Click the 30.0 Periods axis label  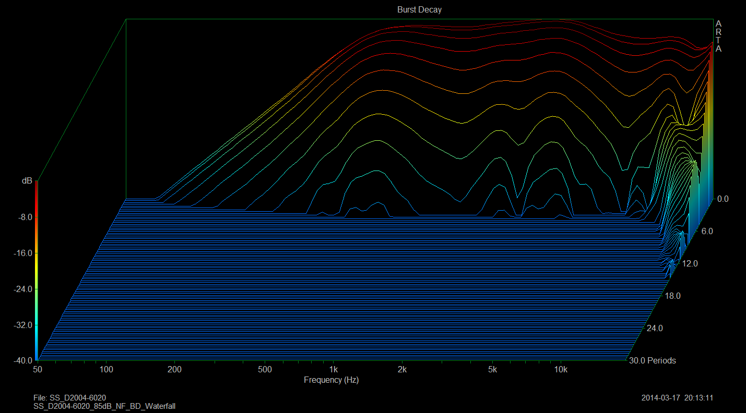click(x=653, y=361)
